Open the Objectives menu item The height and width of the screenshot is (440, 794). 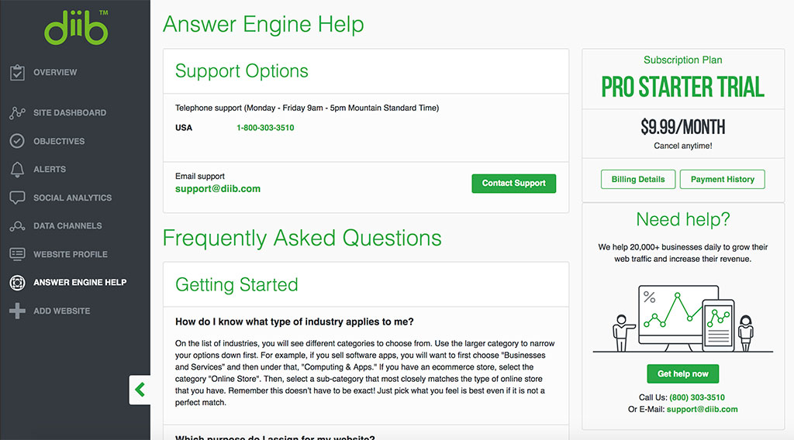click(59, 141)
